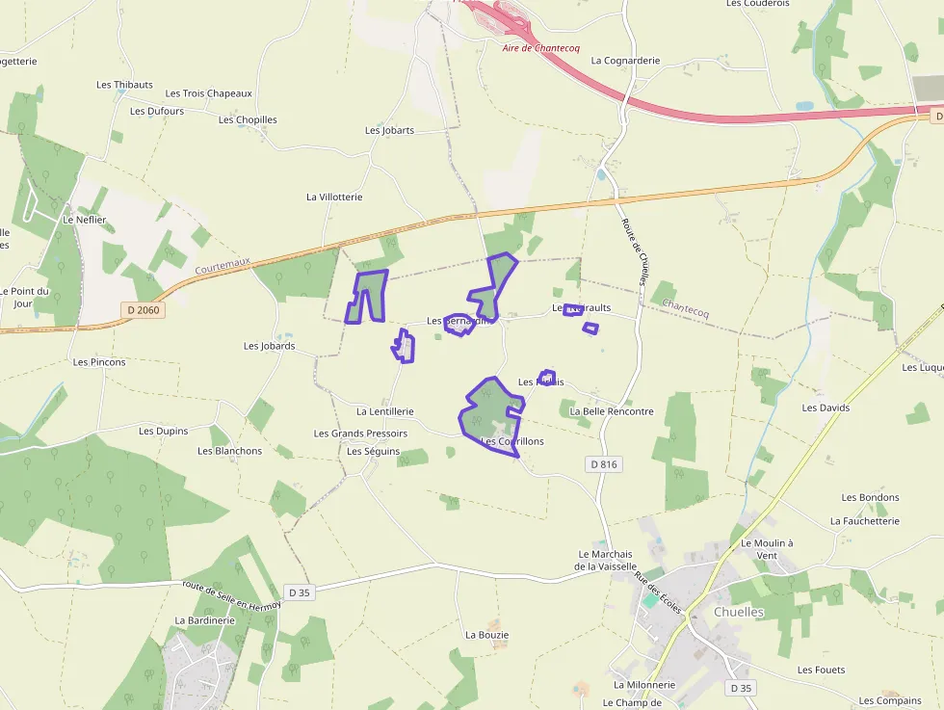Select the purple polygon north of Les Bernardins
Viewport: 944px width, 710px height.
[x=492, y=286]
